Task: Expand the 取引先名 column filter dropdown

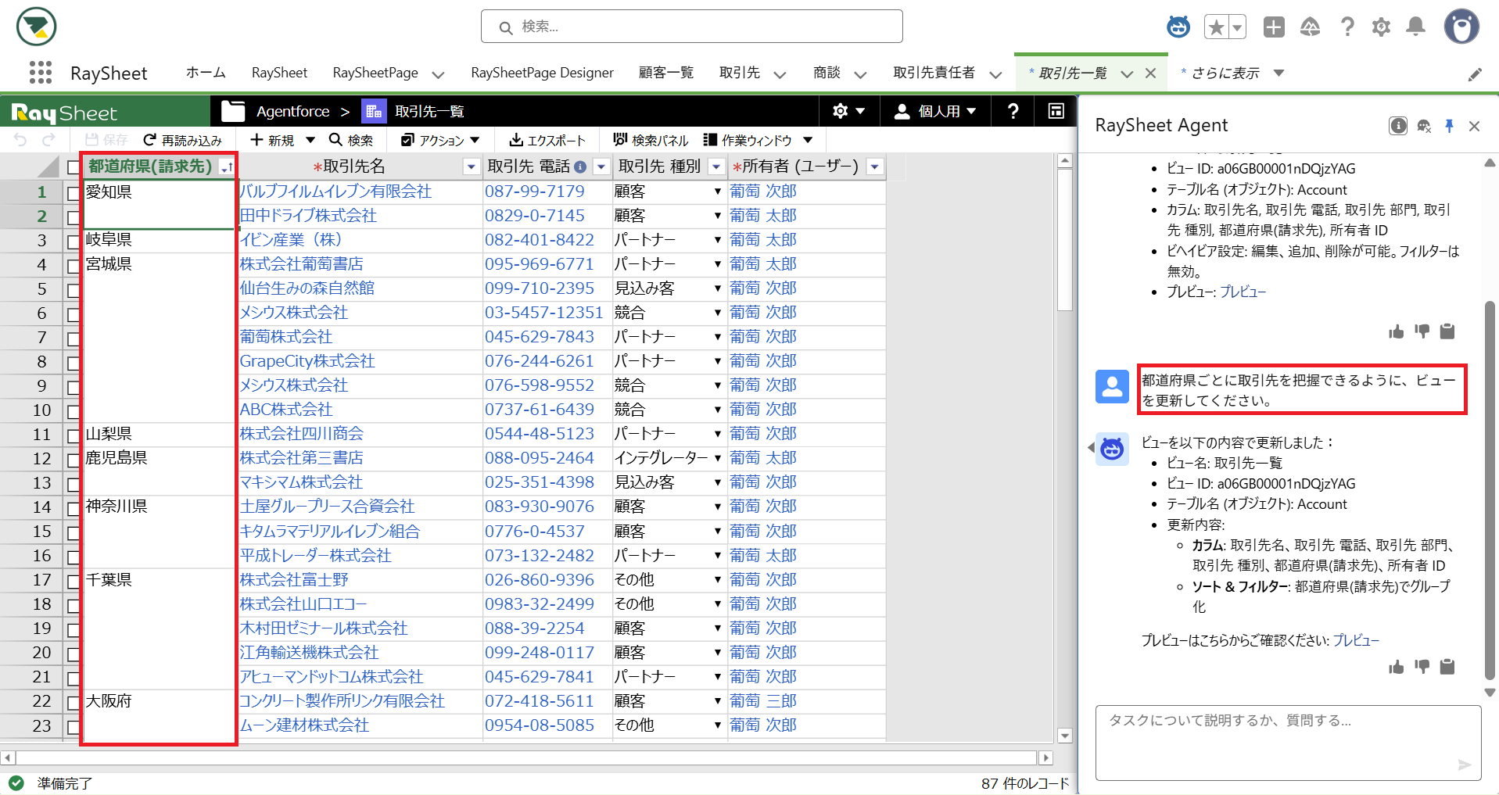Action: (x=471, y=167)
